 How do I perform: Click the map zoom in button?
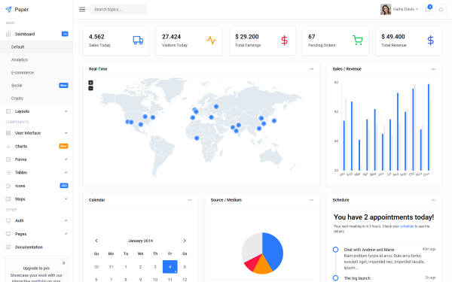coord(90,83)
